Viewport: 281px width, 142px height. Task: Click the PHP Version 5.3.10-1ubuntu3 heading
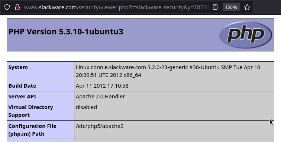click(x=66, y=31)
